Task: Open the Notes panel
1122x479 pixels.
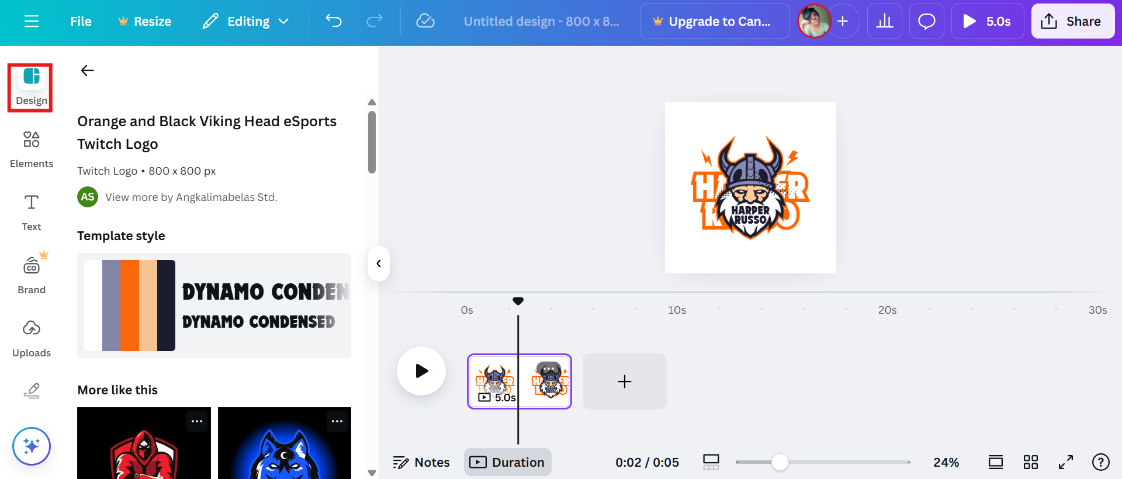Action: pos(421,463)
